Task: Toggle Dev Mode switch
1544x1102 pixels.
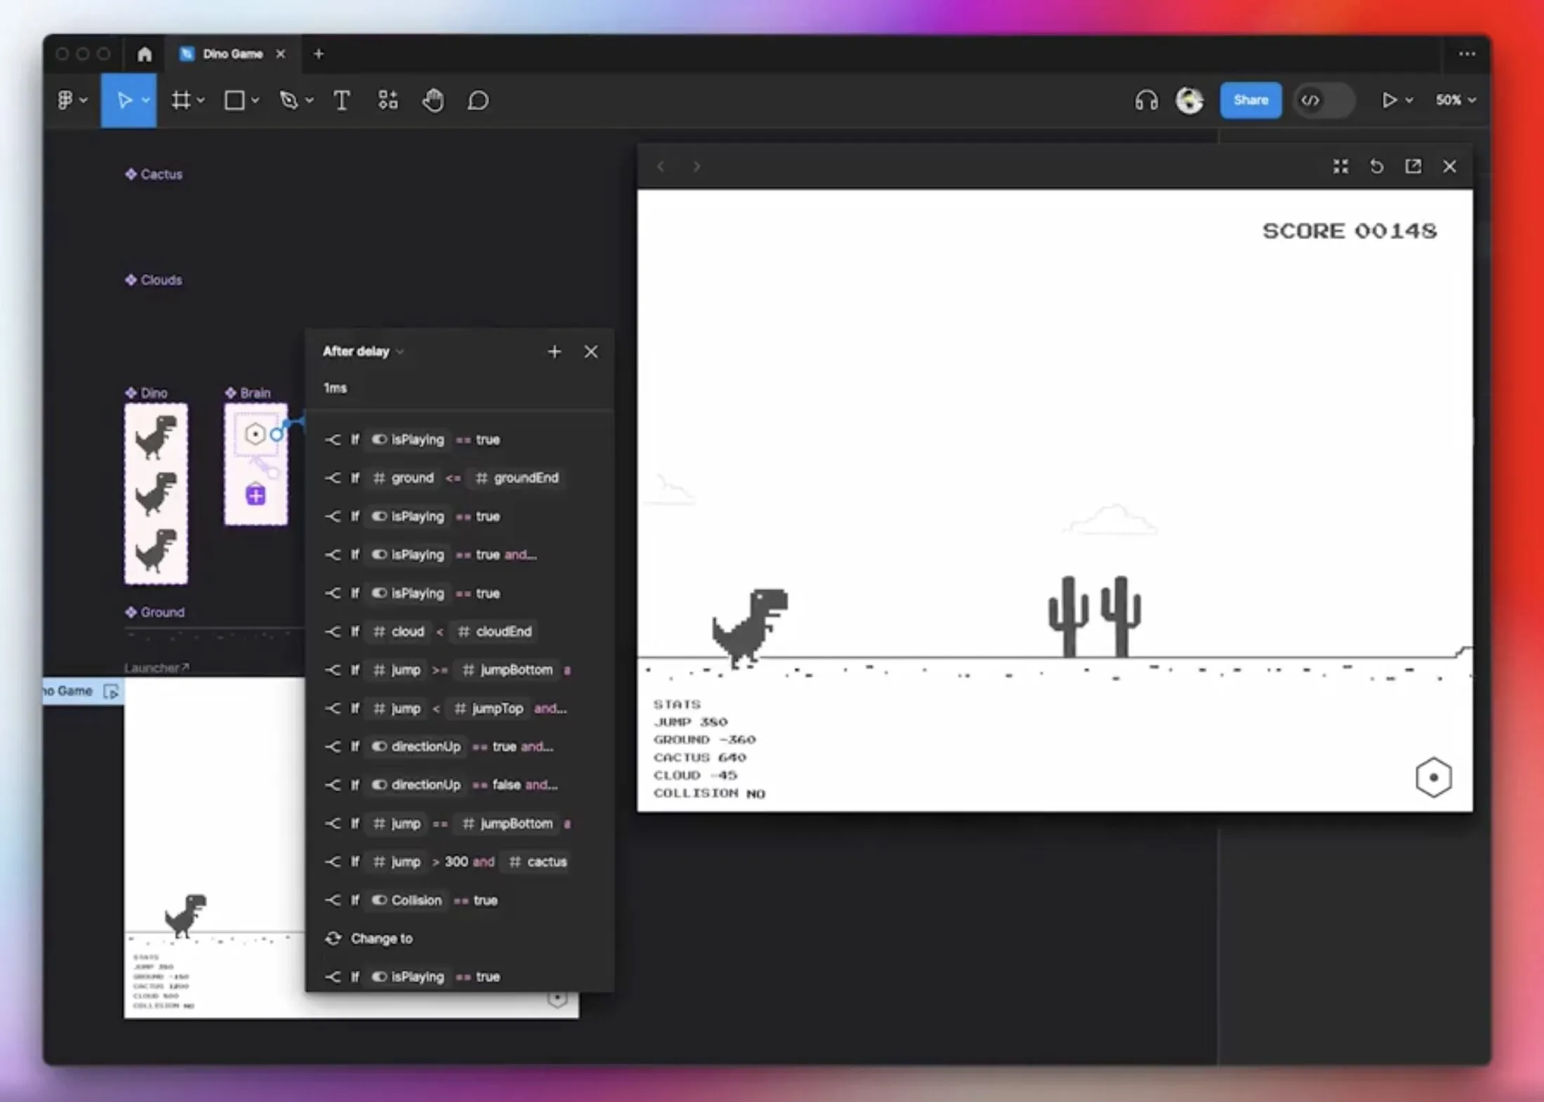Action: pyautogui.click(x=1322, y=100)
